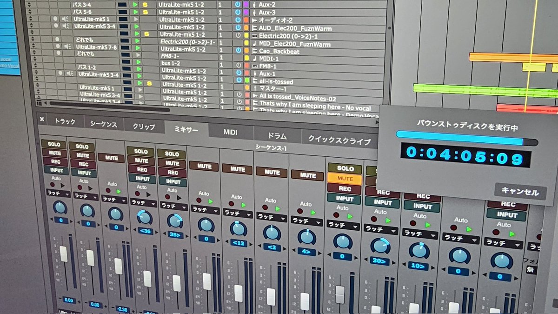The image size is (558, 314).
Task: Click note type icon beside MIDI-1
Action: pos(255,59)
